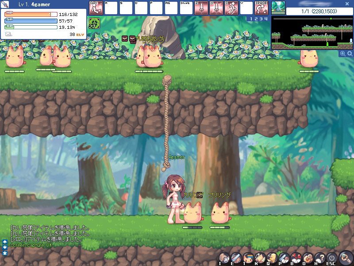Click the mail envelope icon in status panel
The image size is (354, 266).
tap(8, 34)
